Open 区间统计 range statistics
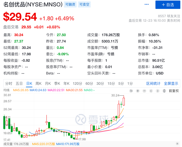182x147 pixels. click(153, 83)
